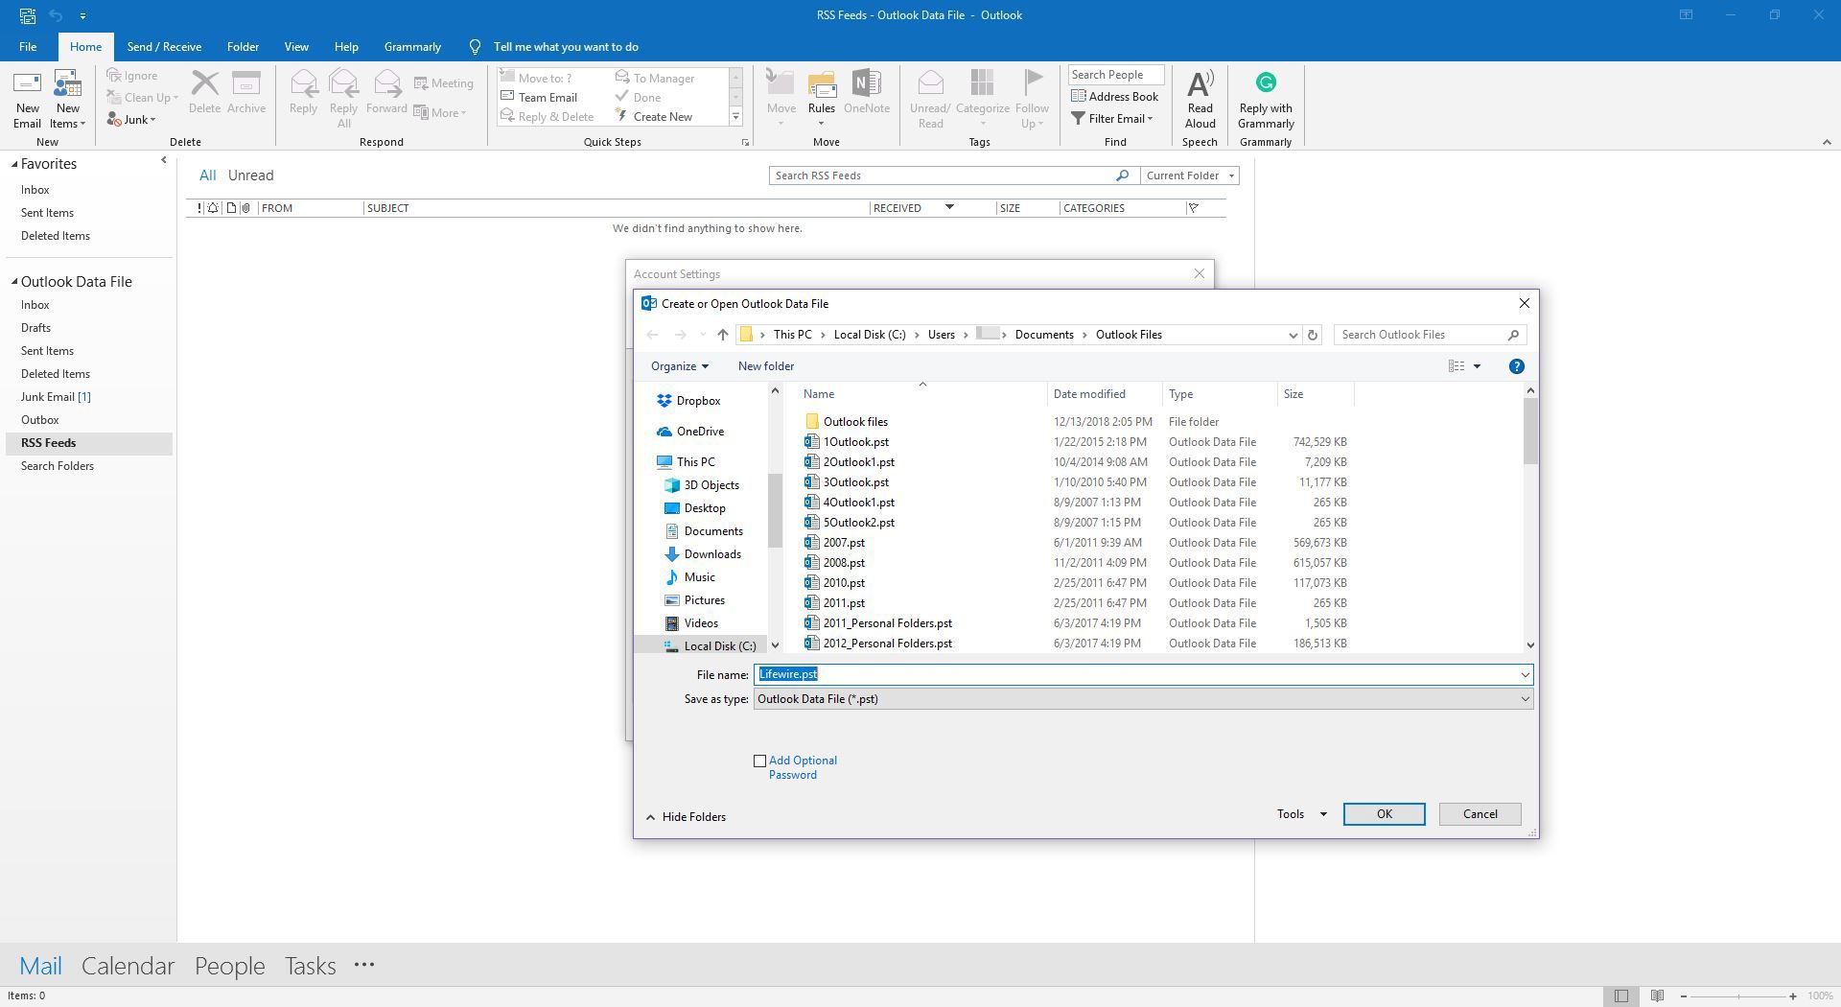The width and height of the screenshot is (1841, 1007).
Task: Click the Up arrow in file dialog
Action: click(723, 335)
